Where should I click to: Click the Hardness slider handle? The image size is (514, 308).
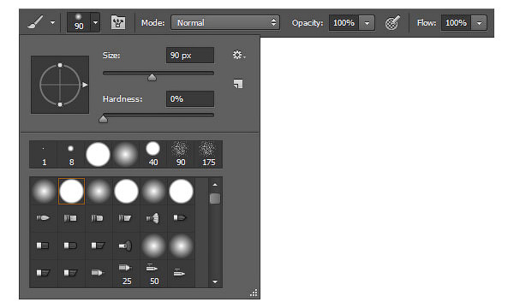(104, 118)
